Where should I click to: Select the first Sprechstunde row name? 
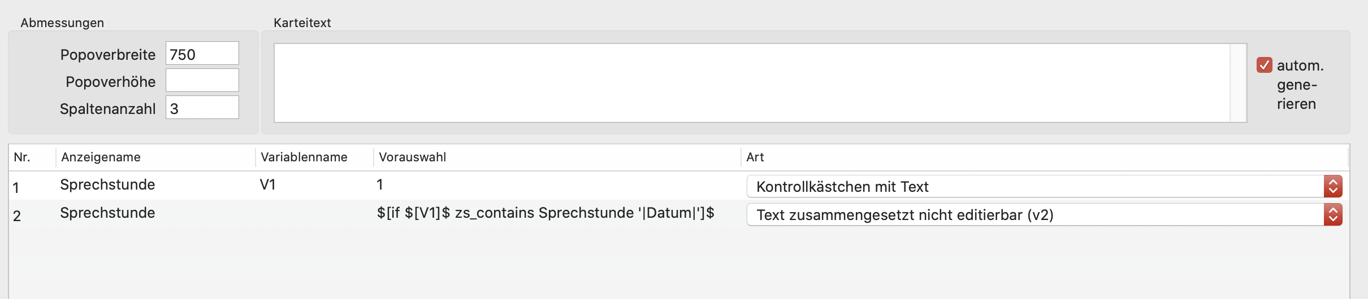(x=107, y=185)
